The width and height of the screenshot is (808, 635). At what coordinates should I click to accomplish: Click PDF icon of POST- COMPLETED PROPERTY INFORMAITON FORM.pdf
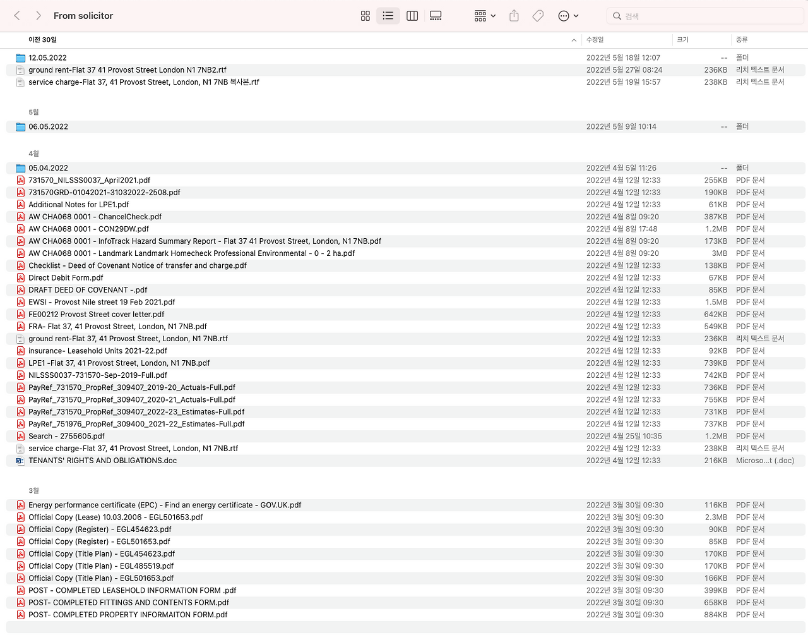(21, 615)
